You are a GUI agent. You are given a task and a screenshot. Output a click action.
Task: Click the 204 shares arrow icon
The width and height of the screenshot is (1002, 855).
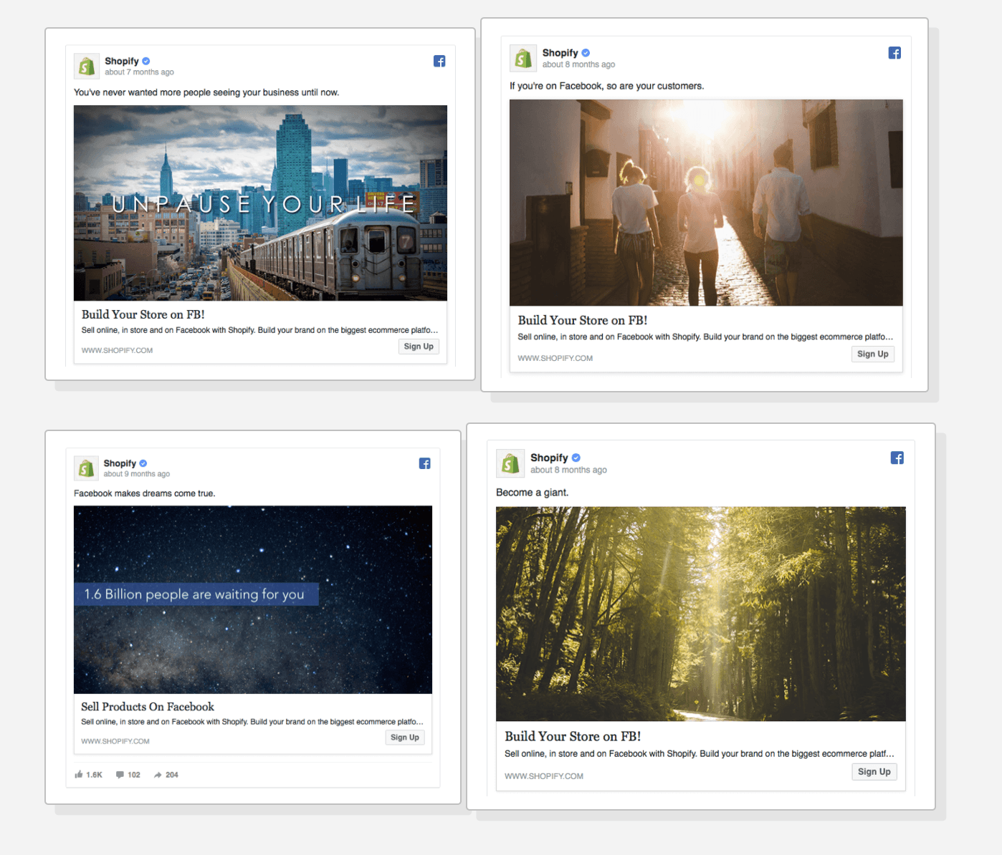tap(158, 775)
